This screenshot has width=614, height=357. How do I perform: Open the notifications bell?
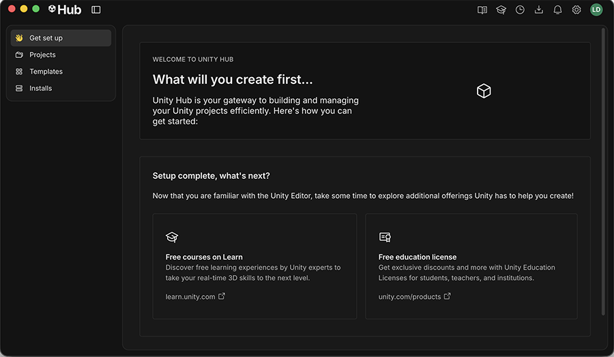(x=557, y=10)
